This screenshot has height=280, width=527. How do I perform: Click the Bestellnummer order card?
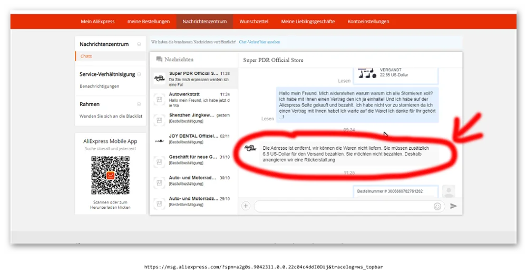[396, 191]
